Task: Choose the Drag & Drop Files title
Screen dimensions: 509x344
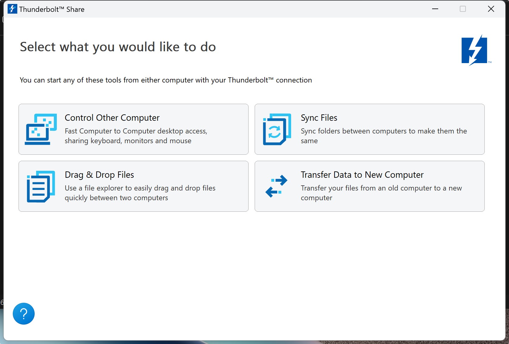Action: pyautogui.click(x=99, y=175)
